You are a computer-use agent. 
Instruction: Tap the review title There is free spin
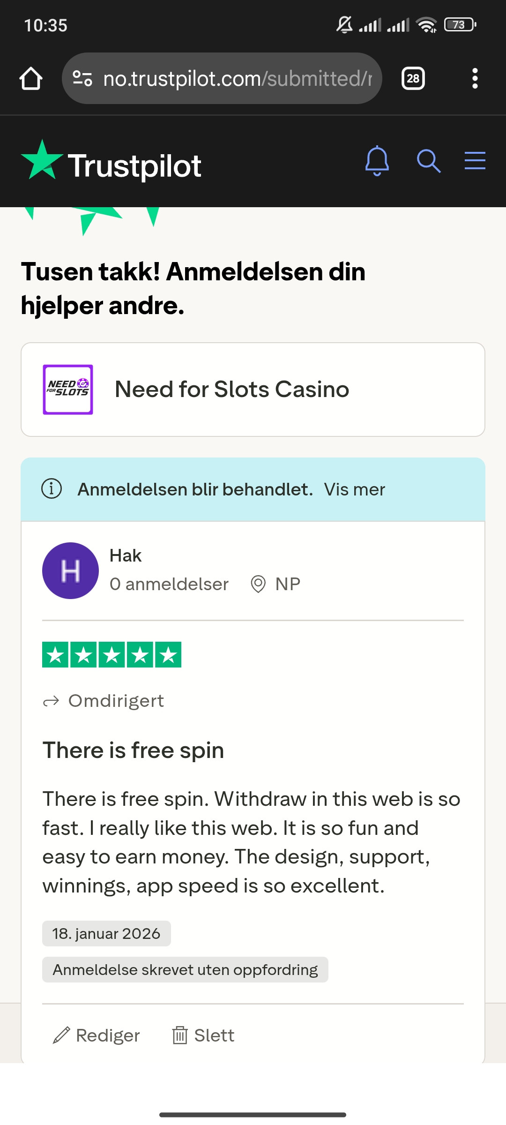click(x=134, y=750)
